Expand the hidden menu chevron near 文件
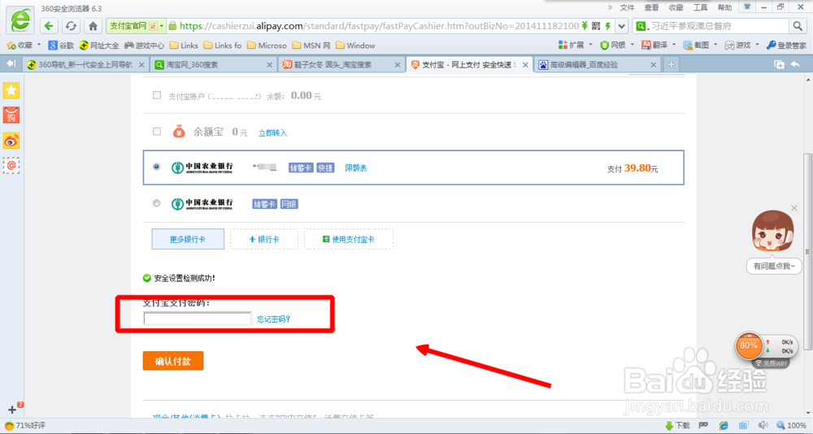 point(610,7)
